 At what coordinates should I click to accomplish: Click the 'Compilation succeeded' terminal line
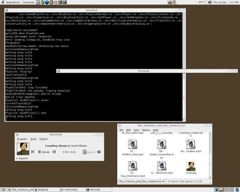click(21, 30)
